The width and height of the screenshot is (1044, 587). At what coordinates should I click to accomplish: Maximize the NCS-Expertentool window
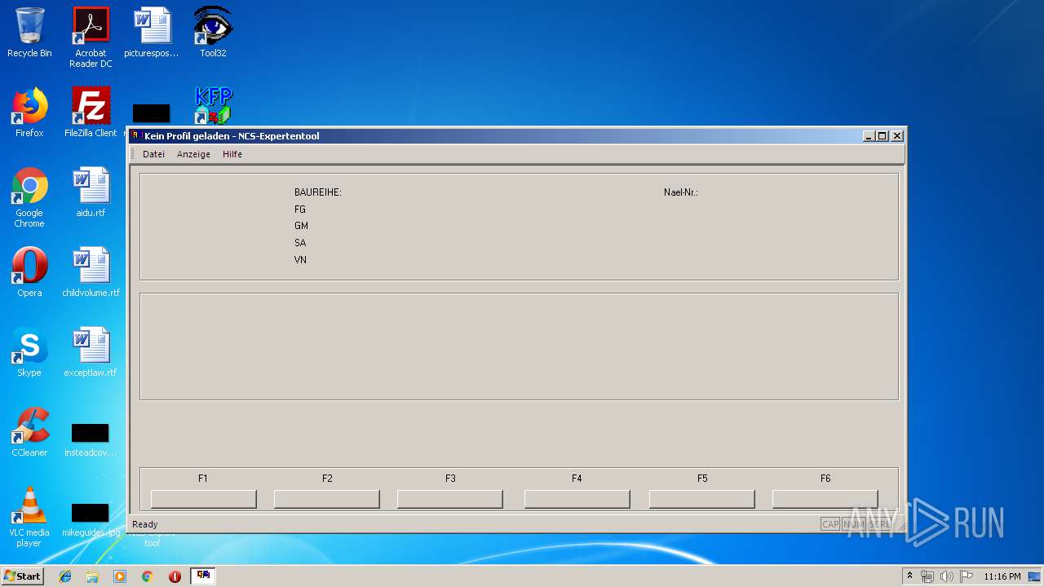click(883, 136)
